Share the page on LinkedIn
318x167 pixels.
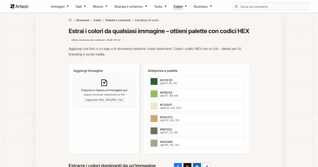(197, 165)
